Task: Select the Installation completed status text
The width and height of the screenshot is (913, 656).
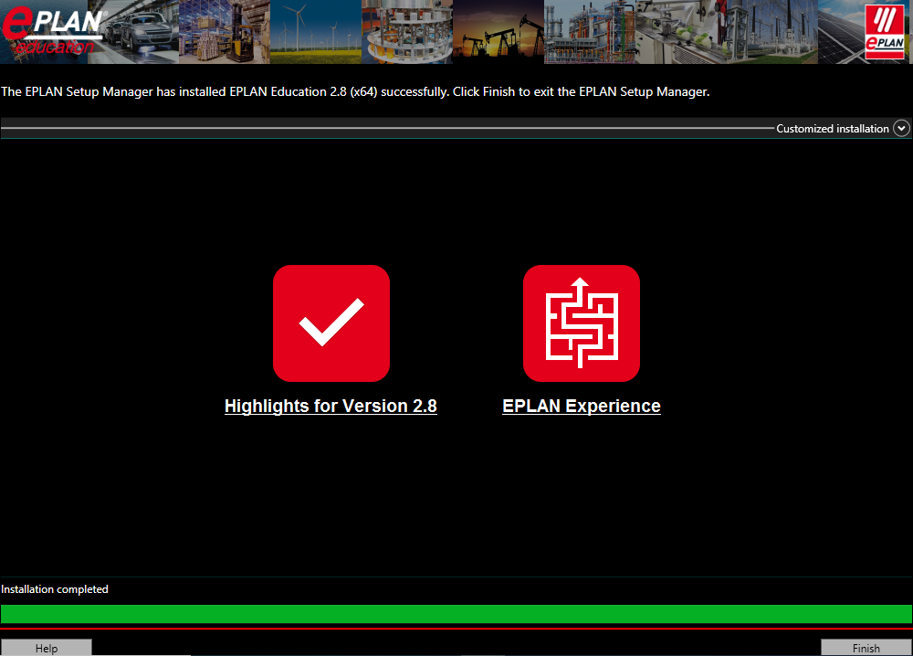Action: tap(55, 589)
